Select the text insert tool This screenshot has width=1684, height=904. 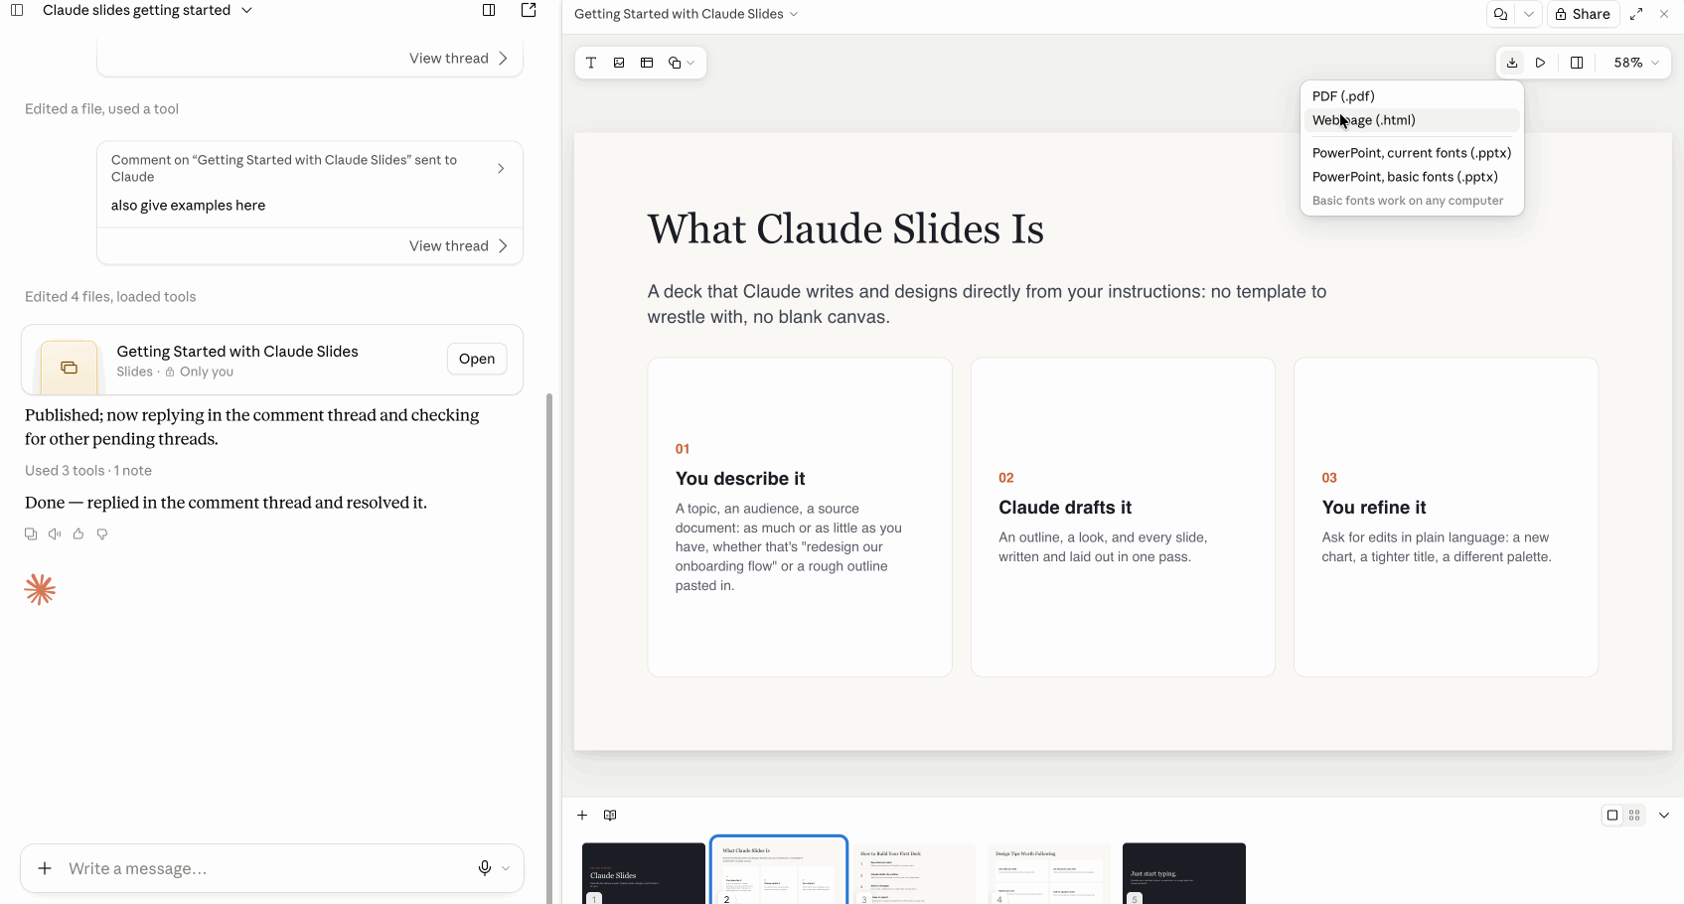click(591, 63)
